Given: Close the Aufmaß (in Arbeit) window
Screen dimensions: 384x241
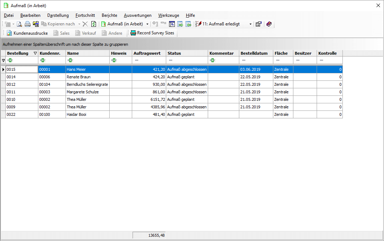Looking at the screenshot, I should tap(378, 5).
